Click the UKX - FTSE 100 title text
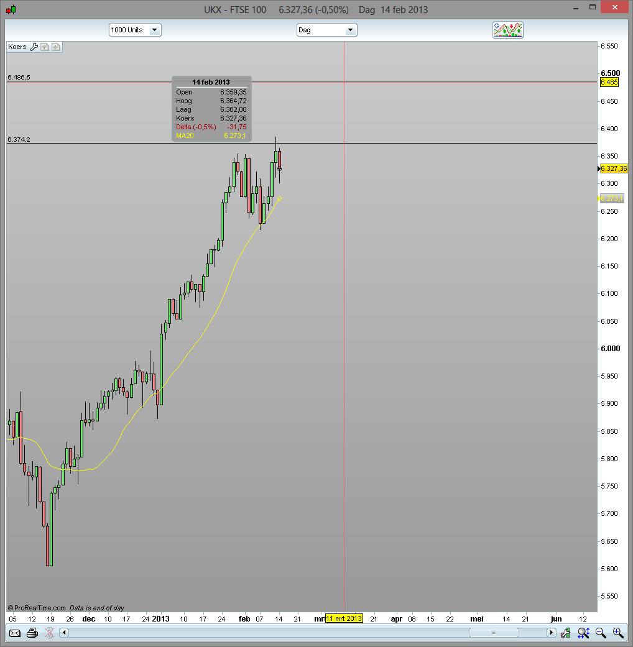The height and width of the screenshot is (647, 633). 235,9
